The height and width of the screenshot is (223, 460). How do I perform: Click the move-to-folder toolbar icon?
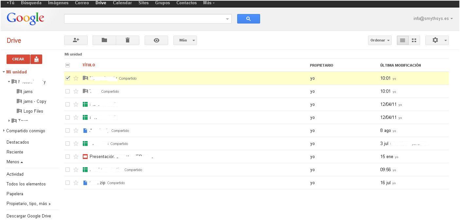[104, 40]
